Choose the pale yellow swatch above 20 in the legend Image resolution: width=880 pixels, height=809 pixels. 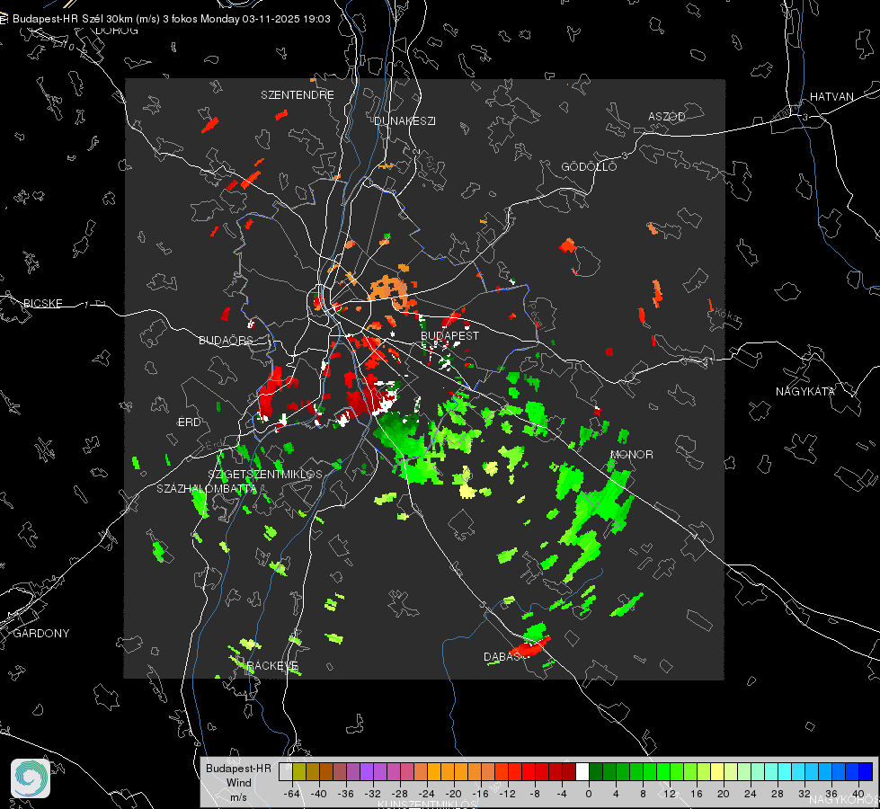tap(718, 772)
